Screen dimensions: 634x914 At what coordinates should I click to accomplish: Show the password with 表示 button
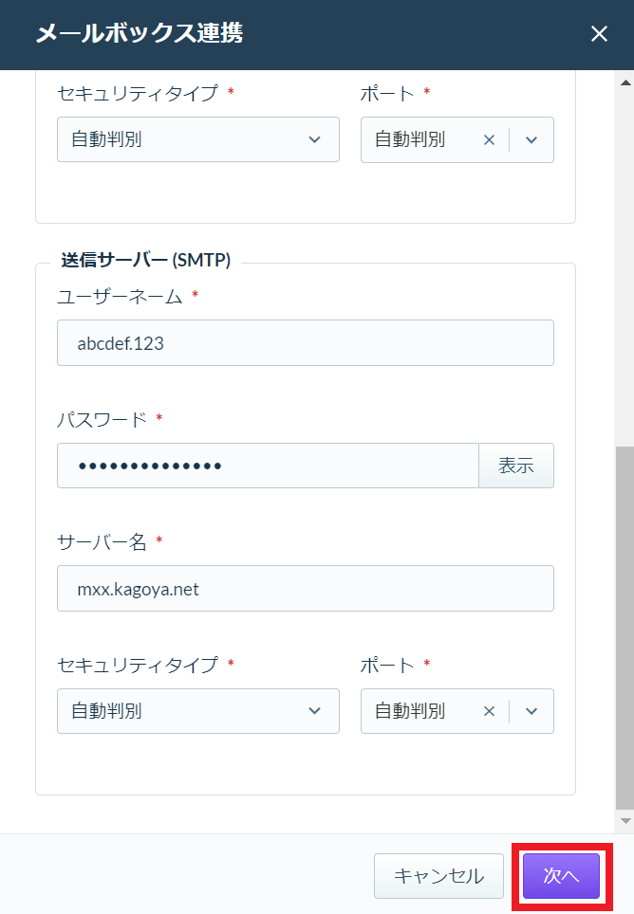pos(516,466)
